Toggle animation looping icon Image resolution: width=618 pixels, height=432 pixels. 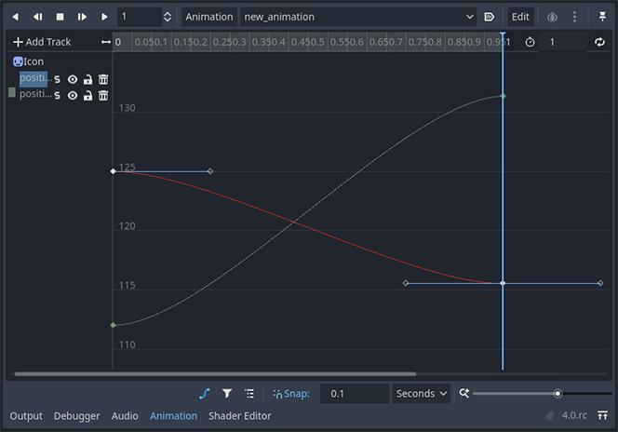(599, 42)
